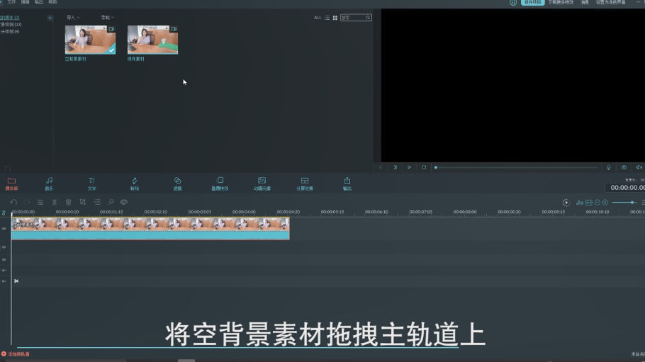Viewport: 645px width, 362px height.
Task: Click the undo arrow in timeline toolbar
Action: click(x=13, y=202)
